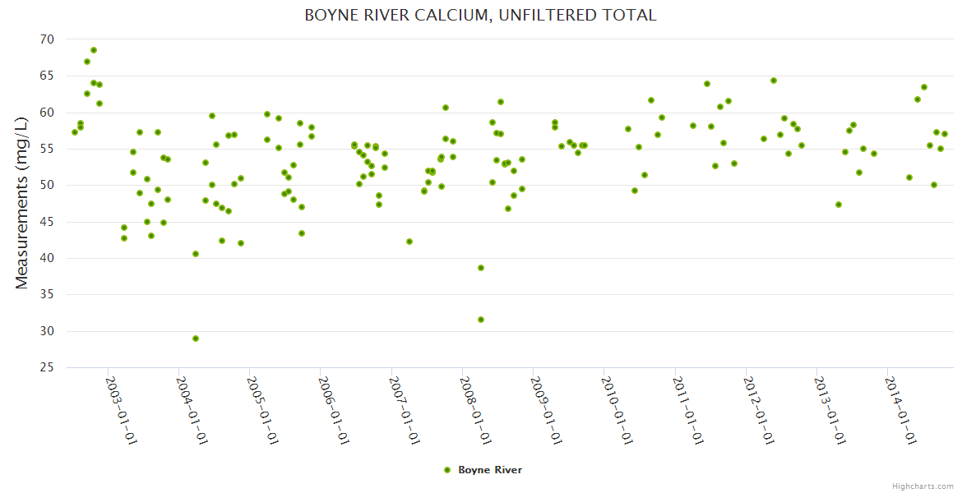Screen dimensions: 962x493
Task: Toggle Boyne River series via legend label
Action: pos(490,470)
